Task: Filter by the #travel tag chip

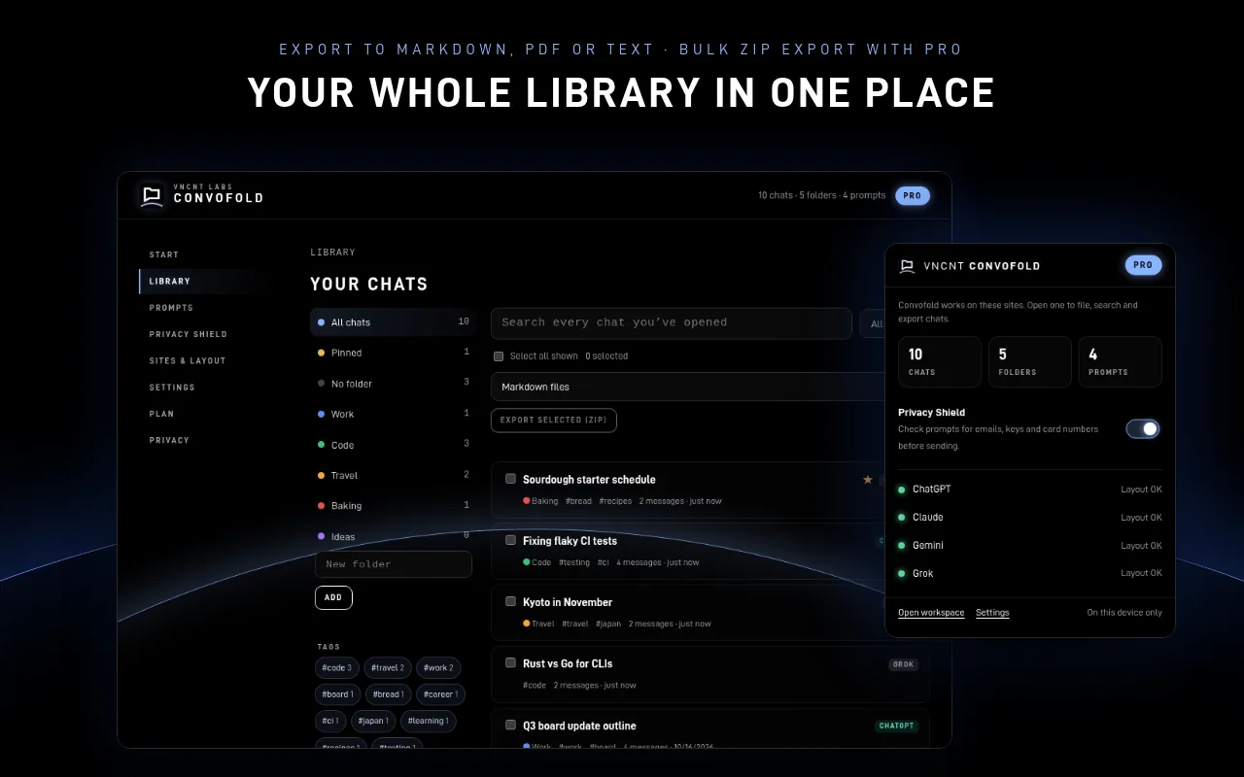Action: (388, 668)
